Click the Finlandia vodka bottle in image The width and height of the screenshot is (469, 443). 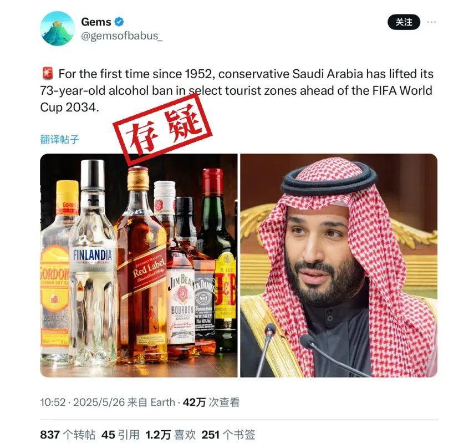tap(93, 263)
